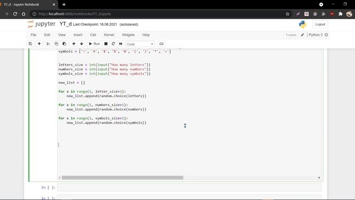Rename notebook by clicking YT_d title
Image resolution: width=355 pixels, height=200 pixels.
pyautogui.click(x=65, y=24)
